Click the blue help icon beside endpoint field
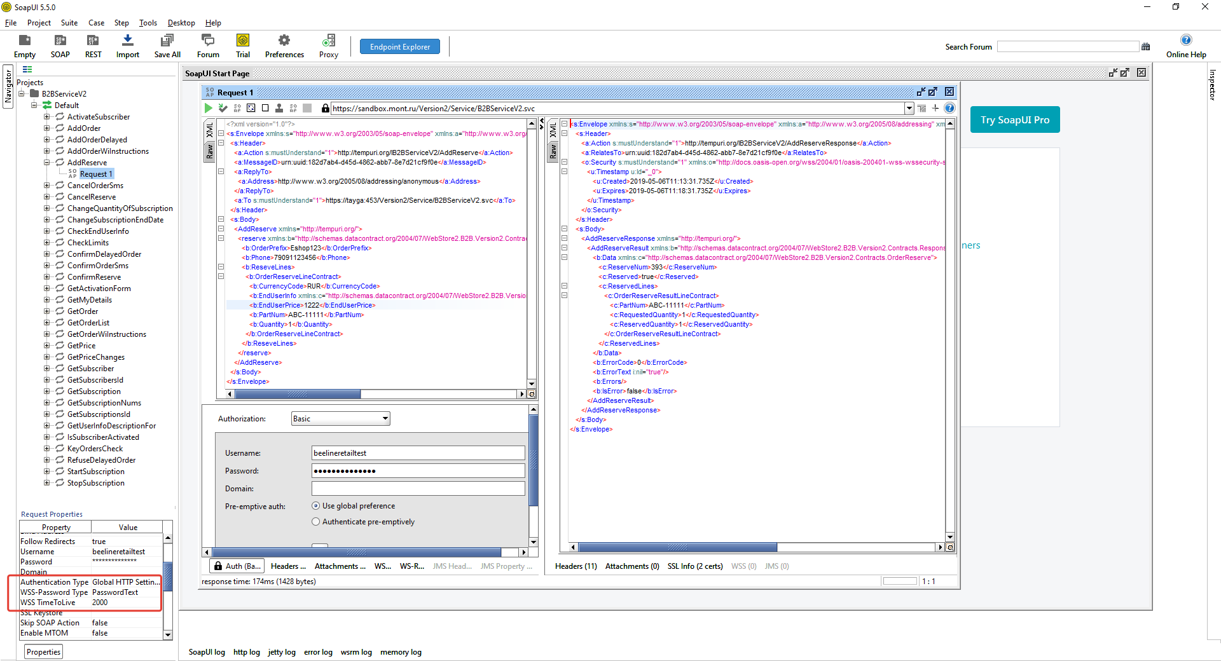The image size is (1221, 661). [x=949, y=108]
